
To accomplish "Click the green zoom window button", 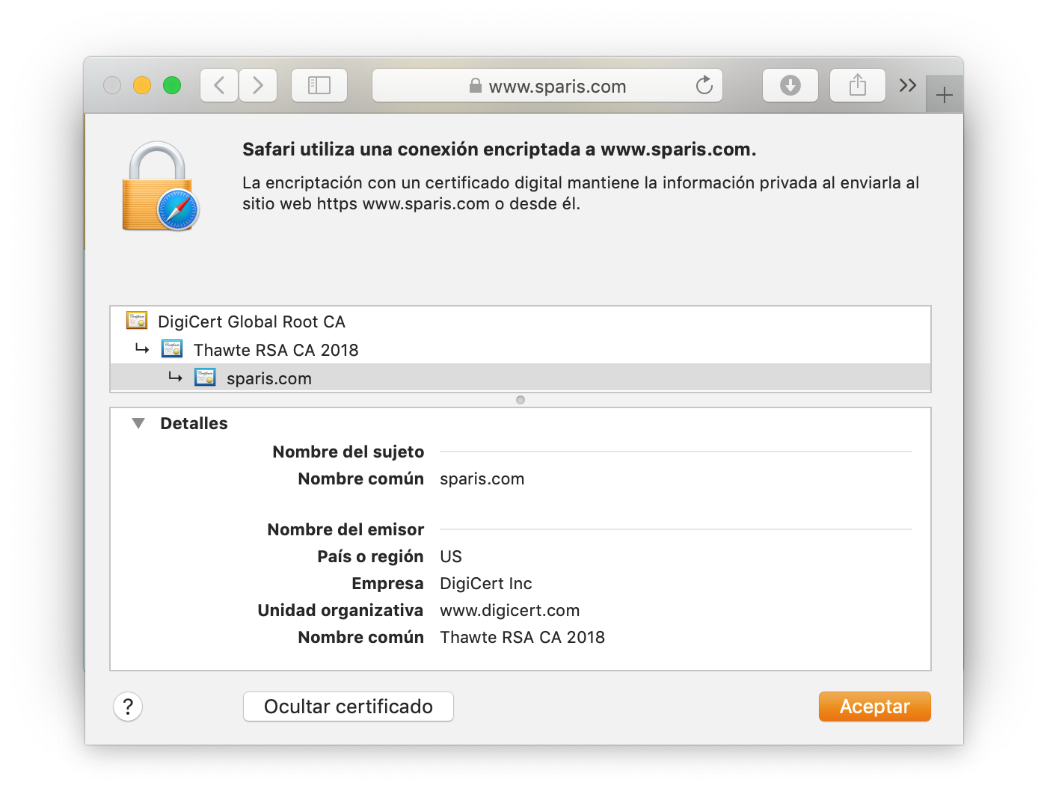I will click(x=172, y=85).
